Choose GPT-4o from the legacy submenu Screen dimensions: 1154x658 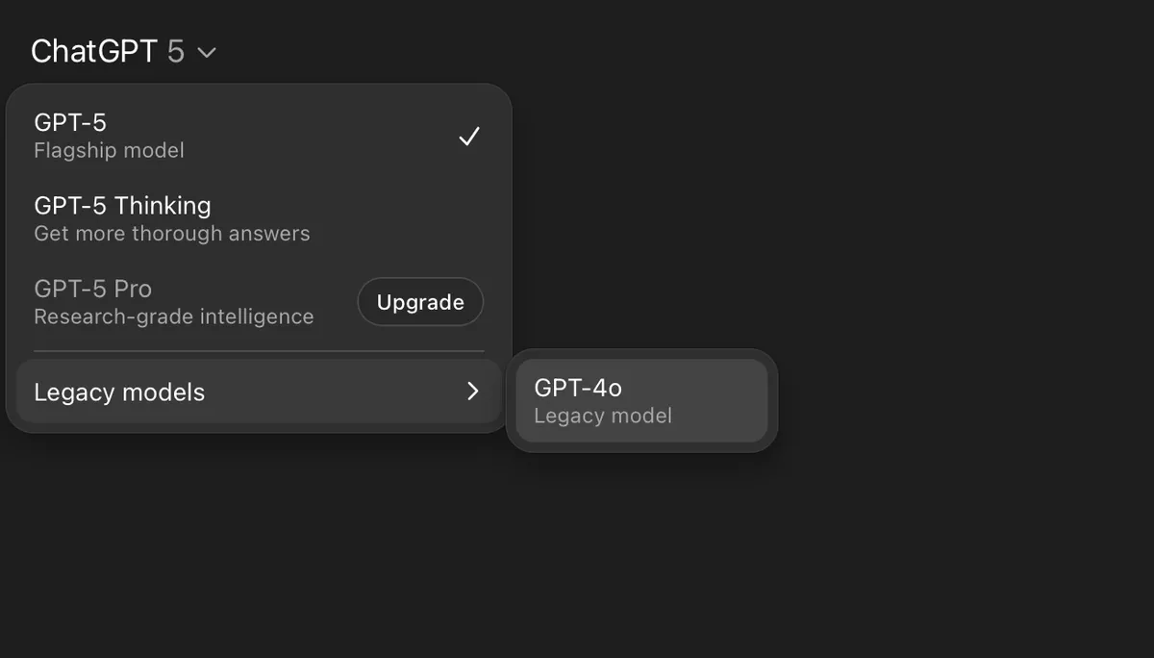[x=641, y=400]
